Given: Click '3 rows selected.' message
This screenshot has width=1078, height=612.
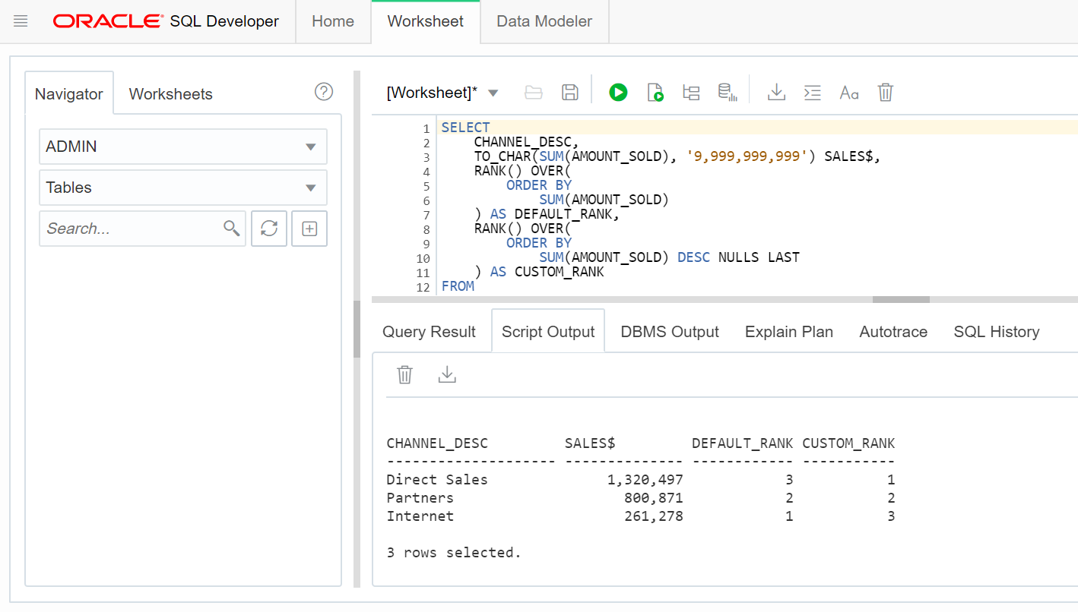Looking at the screenshot, I should [454, 553].
